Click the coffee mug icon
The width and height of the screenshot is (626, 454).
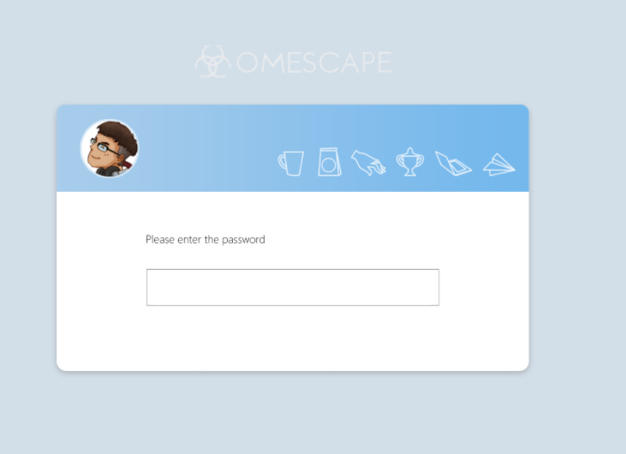pos(291,163)
